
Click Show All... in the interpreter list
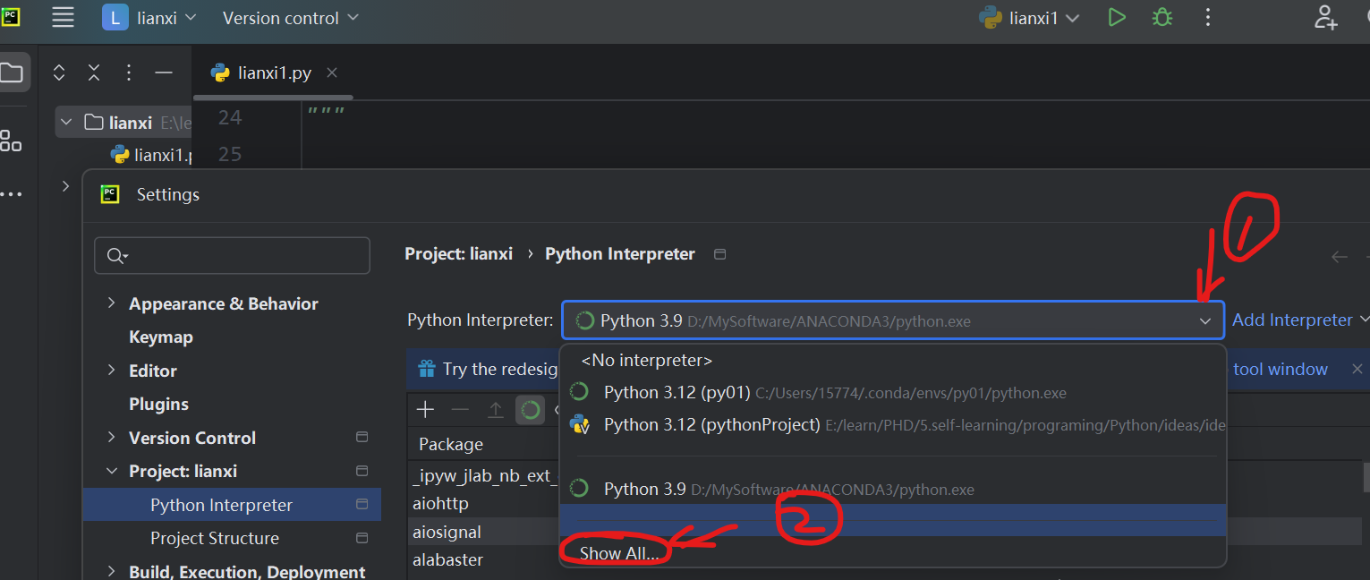619,553
